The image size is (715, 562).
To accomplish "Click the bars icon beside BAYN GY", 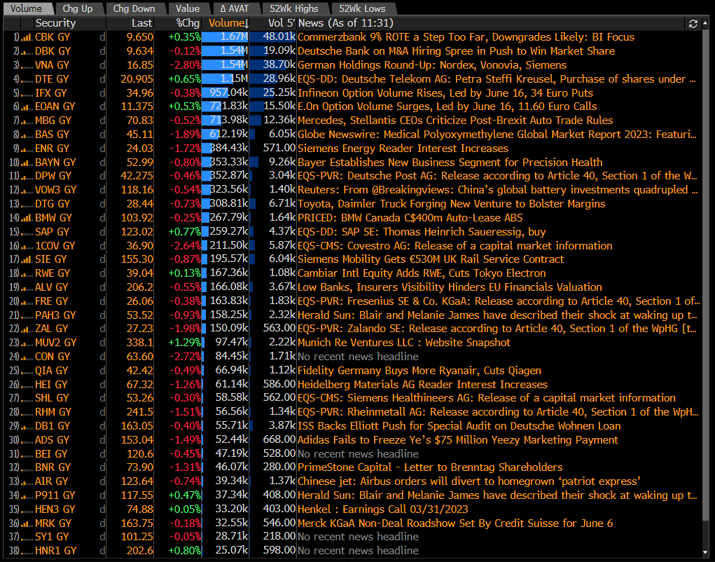I will [x=27, y=163].
